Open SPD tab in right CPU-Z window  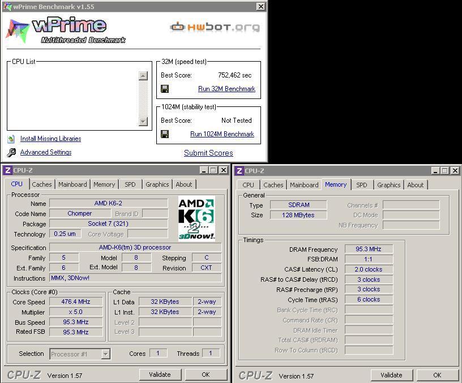coord(362,185)
